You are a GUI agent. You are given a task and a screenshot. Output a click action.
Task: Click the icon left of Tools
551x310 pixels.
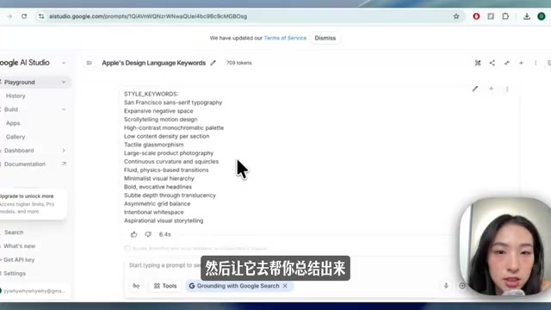[136, 286]
